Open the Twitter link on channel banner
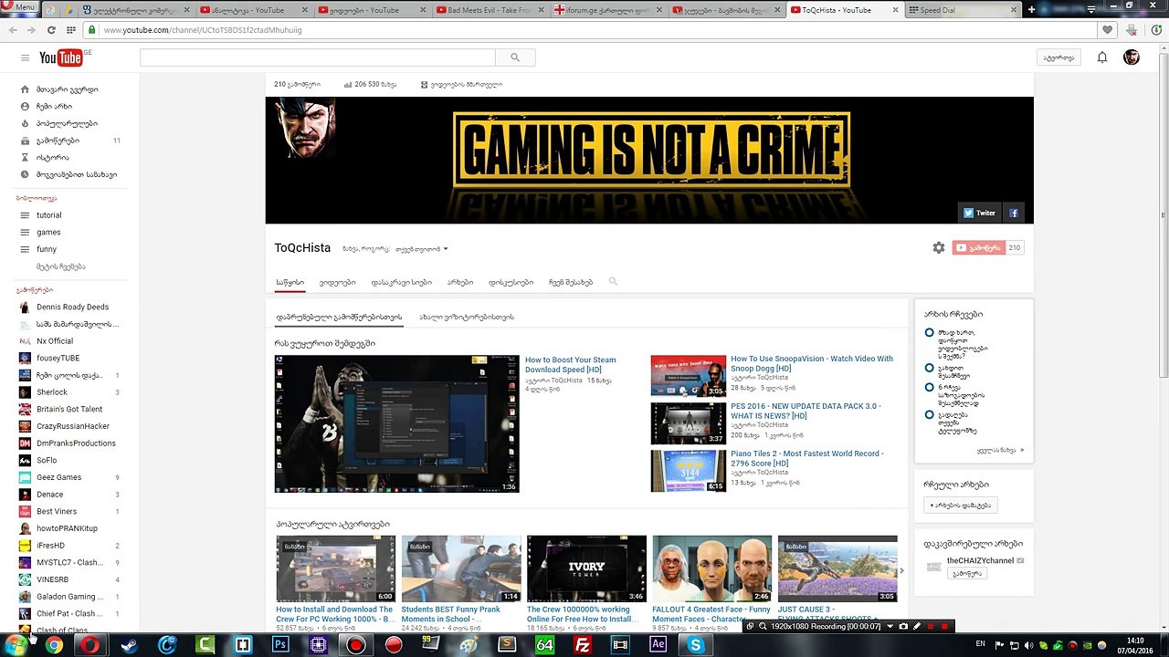The height and width of the screenshot is (657, 1169). point(979,213)
